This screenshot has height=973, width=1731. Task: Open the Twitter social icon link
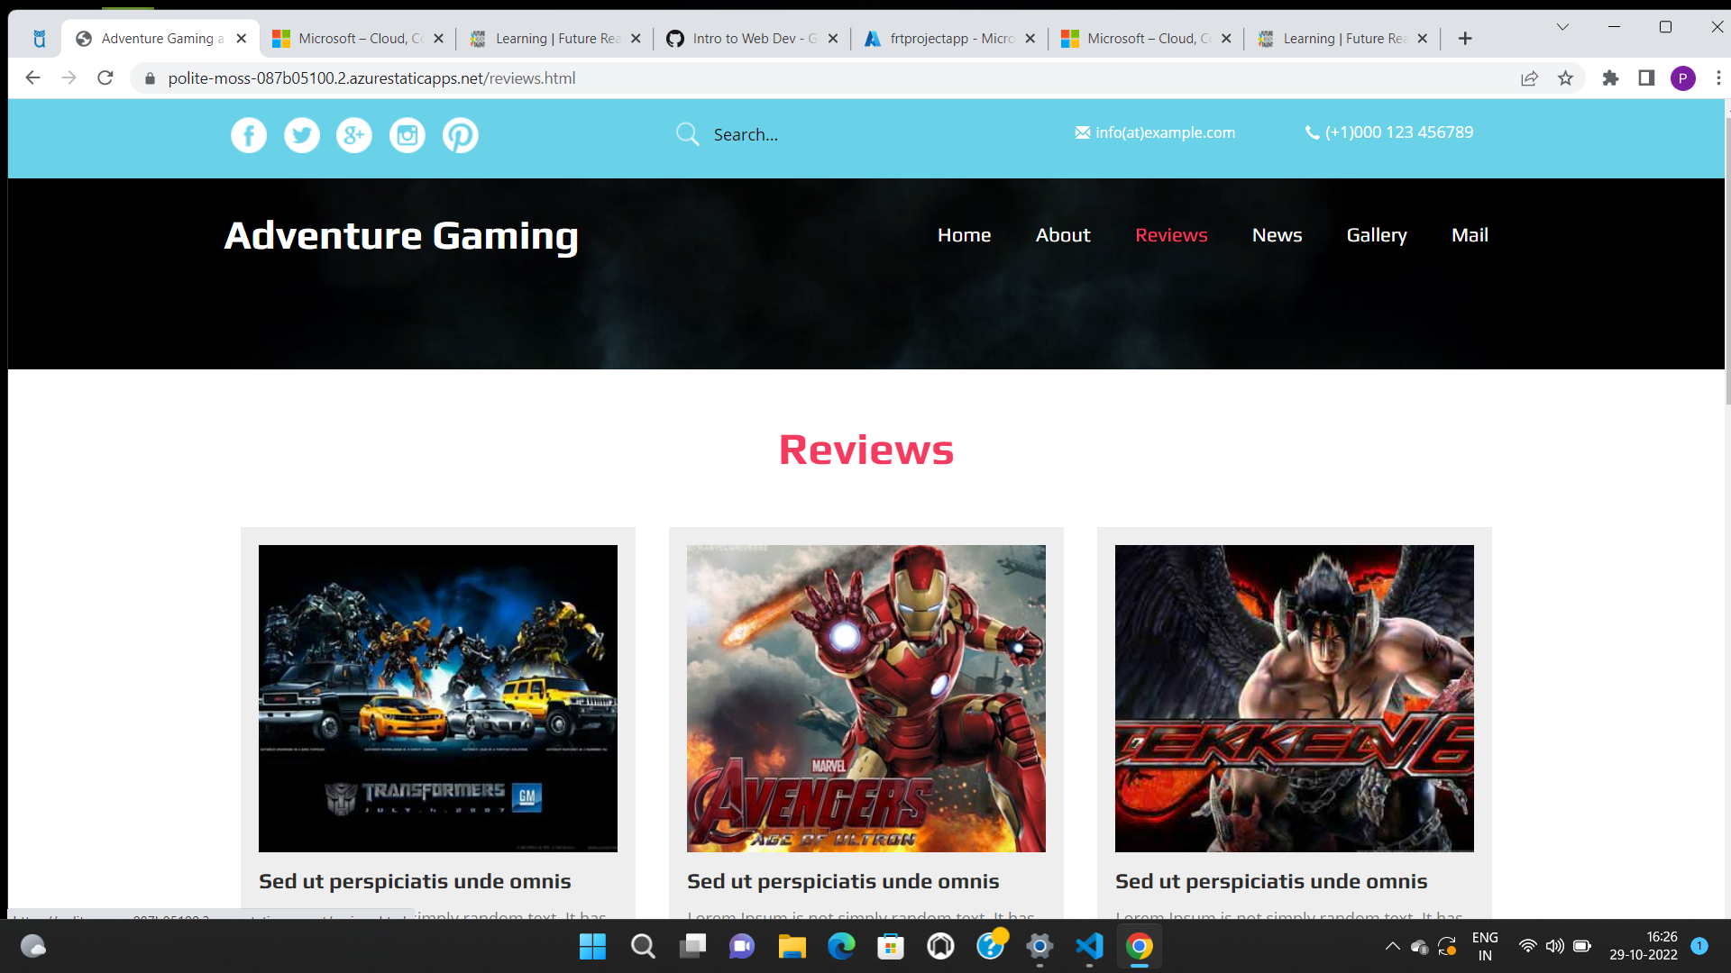[x=302, y=135]
